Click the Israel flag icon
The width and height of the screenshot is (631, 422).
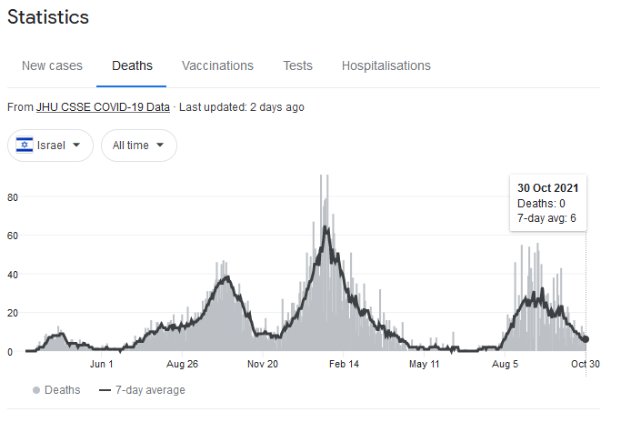click(x=25, y=145)
